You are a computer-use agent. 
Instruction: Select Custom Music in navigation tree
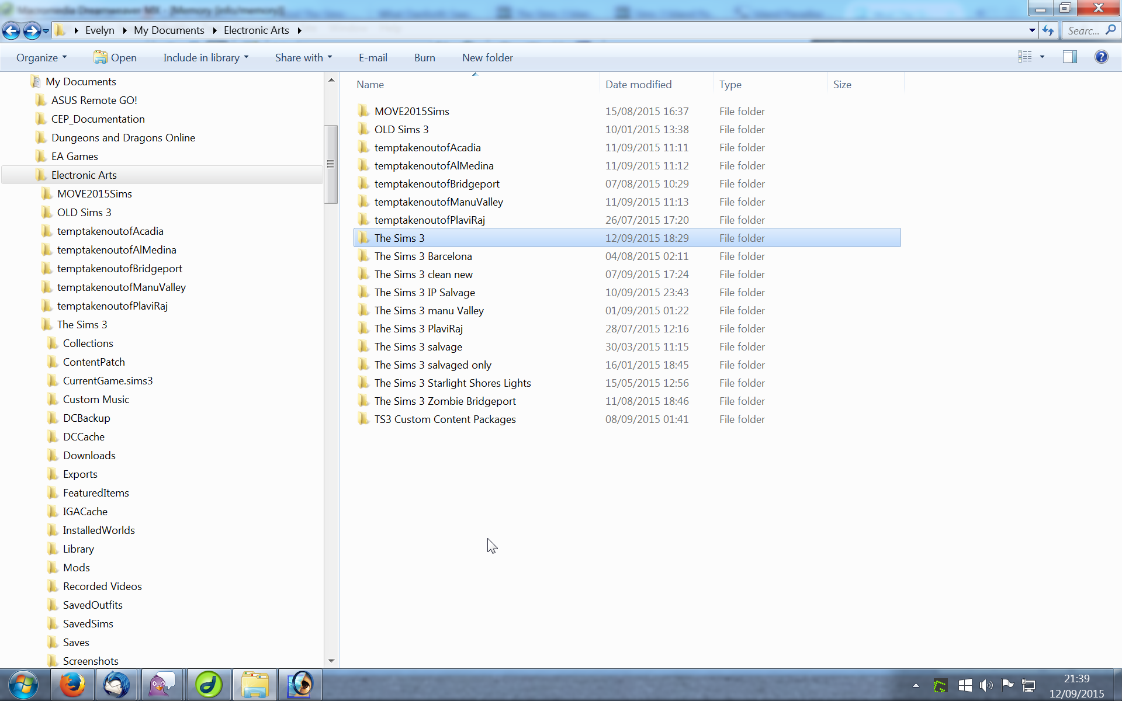[96, 399]
